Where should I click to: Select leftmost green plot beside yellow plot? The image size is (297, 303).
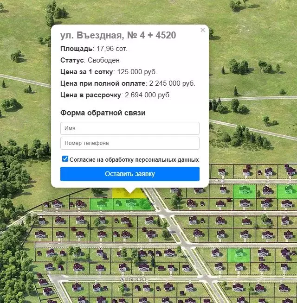coord(99,203)
